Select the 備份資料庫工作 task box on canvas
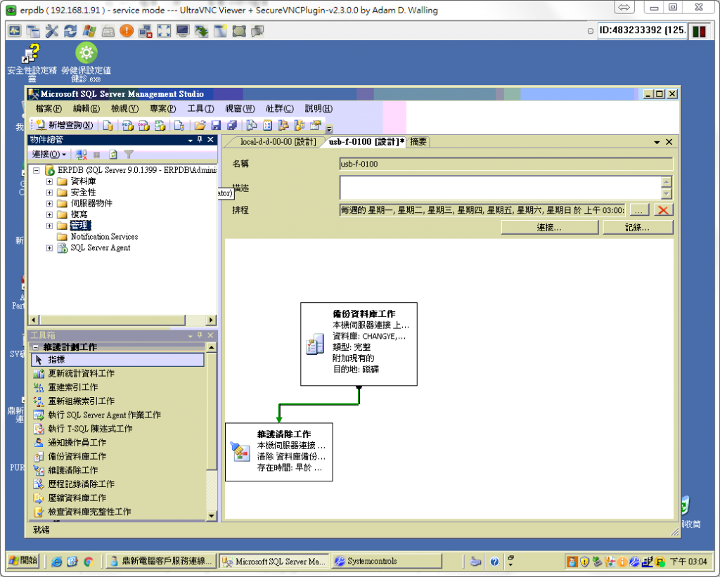Image resolution: width=720 pixels, height=577 pixels. [359, 344]
